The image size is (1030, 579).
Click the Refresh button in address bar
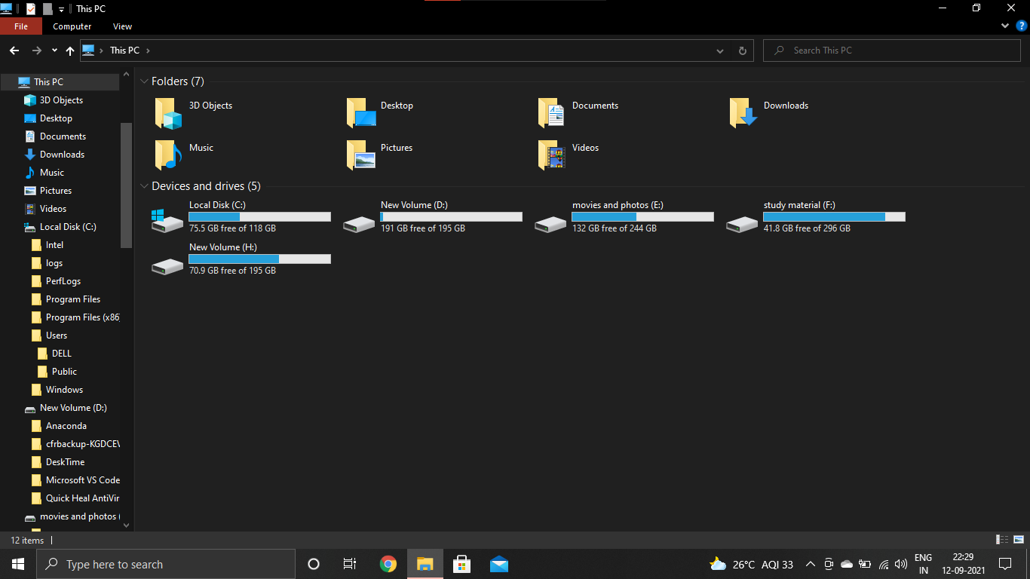point(742,51)
